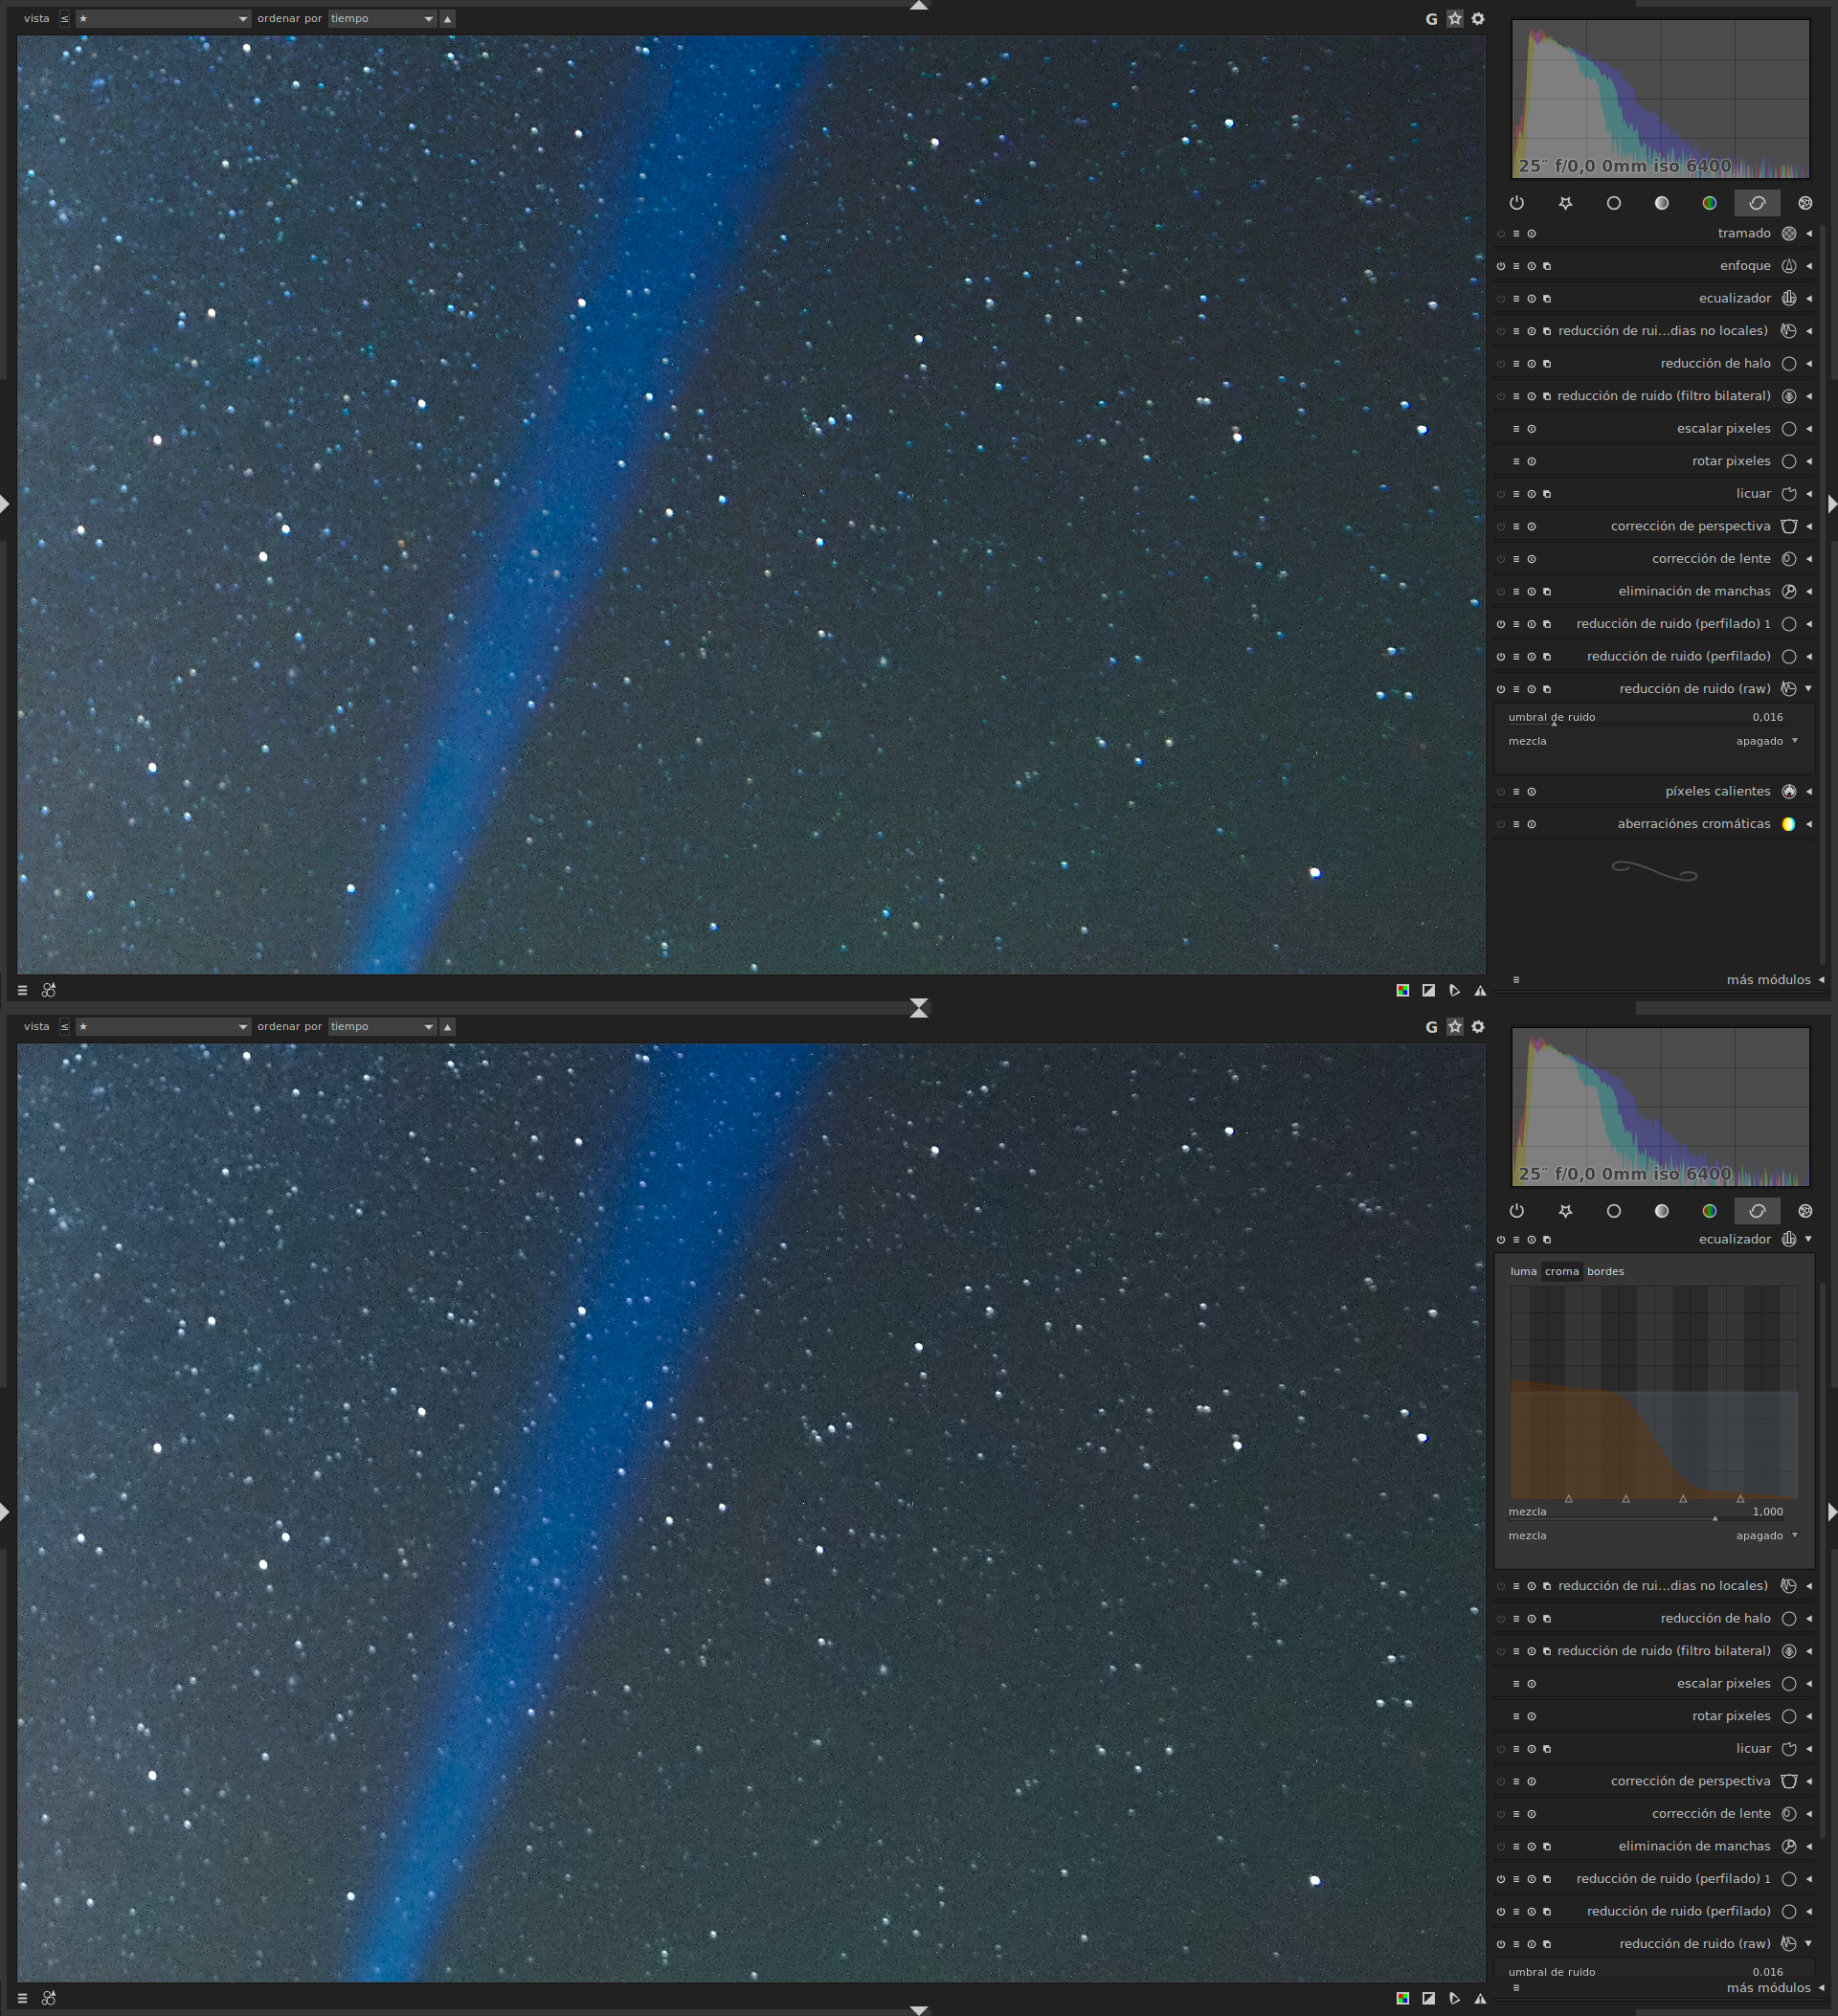The width and height of the screenshot is (1838, 2016).
Task: Disable lower expanded ecualizador module
Action: click(x=1501, y=1240)
